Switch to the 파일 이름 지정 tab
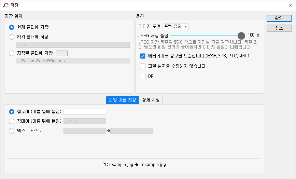The width and height of the screenshot is (296, 179). tap(123, 100)
